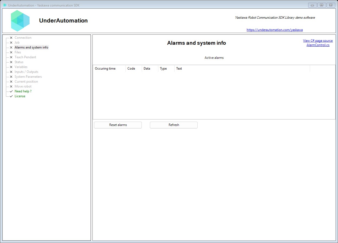Viewport: 338px width, 243px height.
Task: Open the AlarmControl.cs link
Action: [x=318, y=45]
